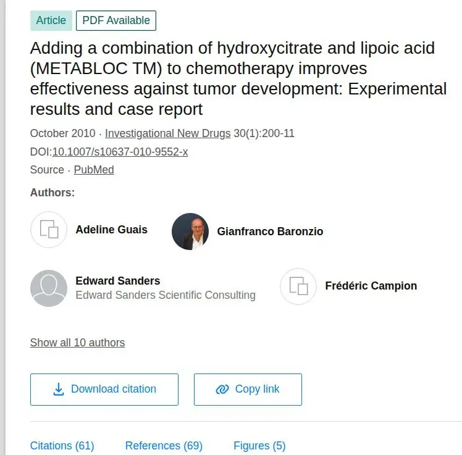The image size is (462, 455).
Task: Follow DOI 10.1007/s10637-010-9552-x link
Action: click(120, 152)
